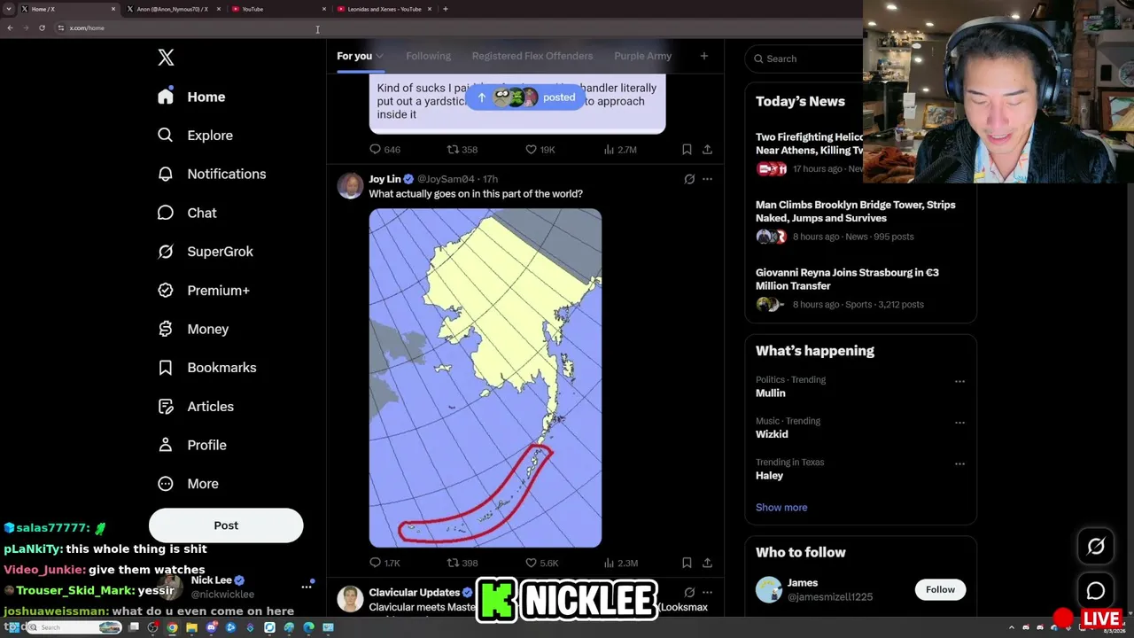Open Money from the sidebar
The image size is (1134, 638).
pos(192,329)
